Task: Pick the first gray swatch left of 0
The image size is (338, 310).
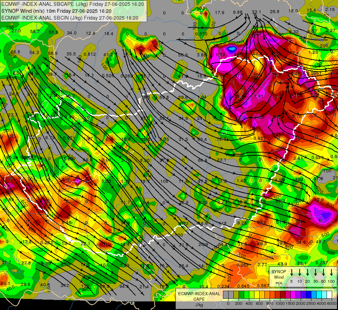Action: pyautogui.click(x=226, y=295)
